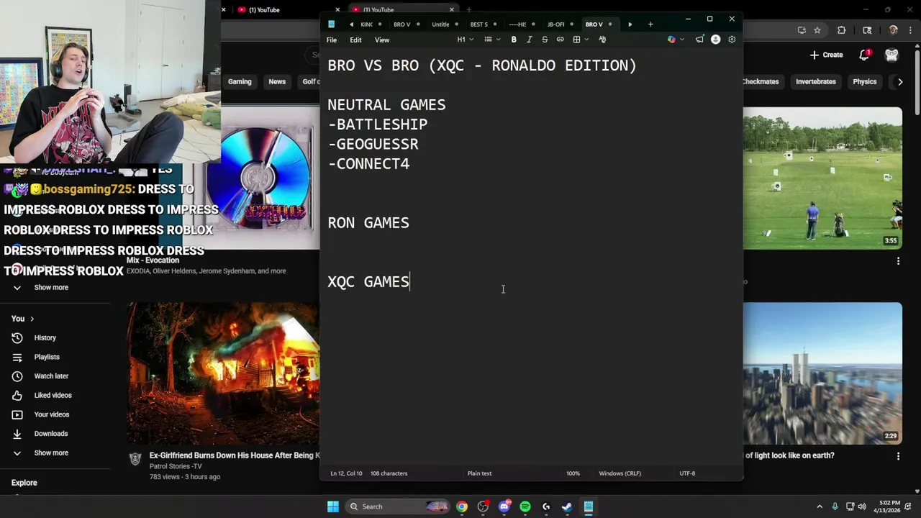921x518 pixels.
Task: Open Spotify from the taskbar
Action: click(525, 506)
